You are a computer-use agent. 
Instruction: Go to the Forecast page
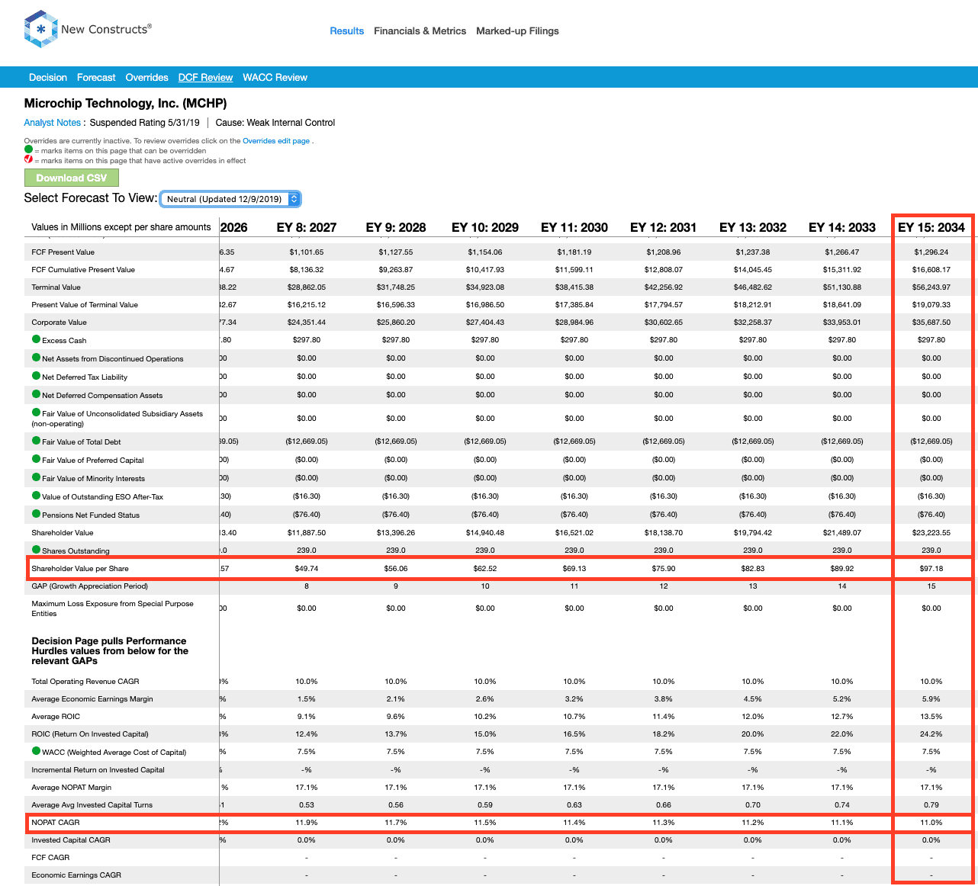coord(96,78)
